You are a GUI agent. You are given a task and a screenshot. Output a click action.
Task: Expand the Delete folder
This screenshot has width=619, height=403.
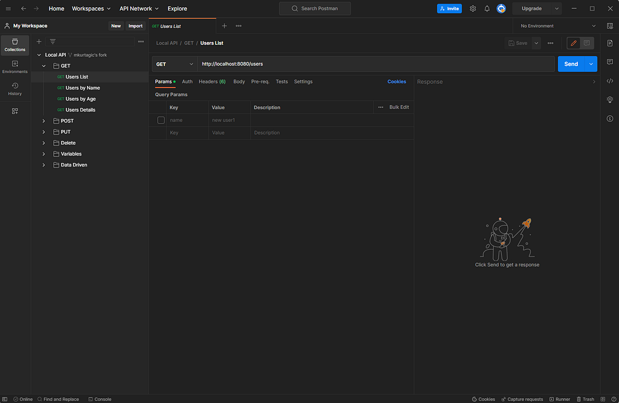click(44, 143)
